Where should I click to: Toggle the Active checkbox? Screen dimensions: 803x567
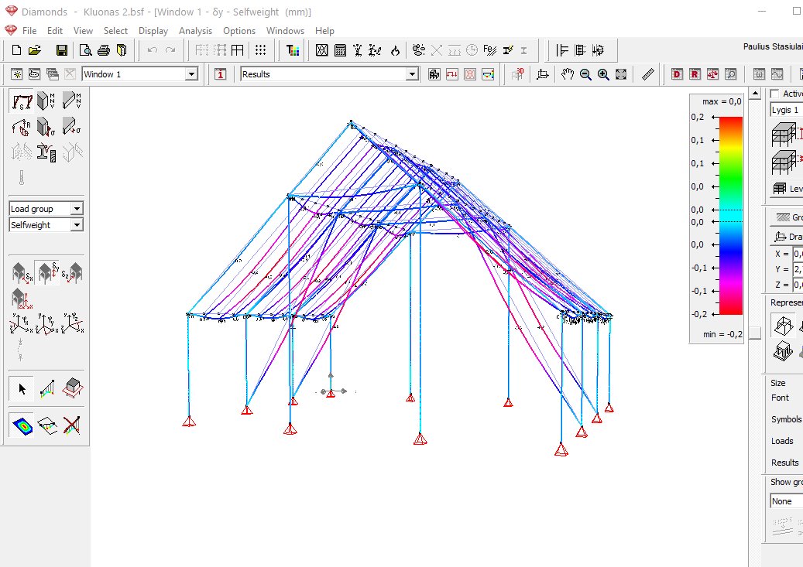[775, 94]
